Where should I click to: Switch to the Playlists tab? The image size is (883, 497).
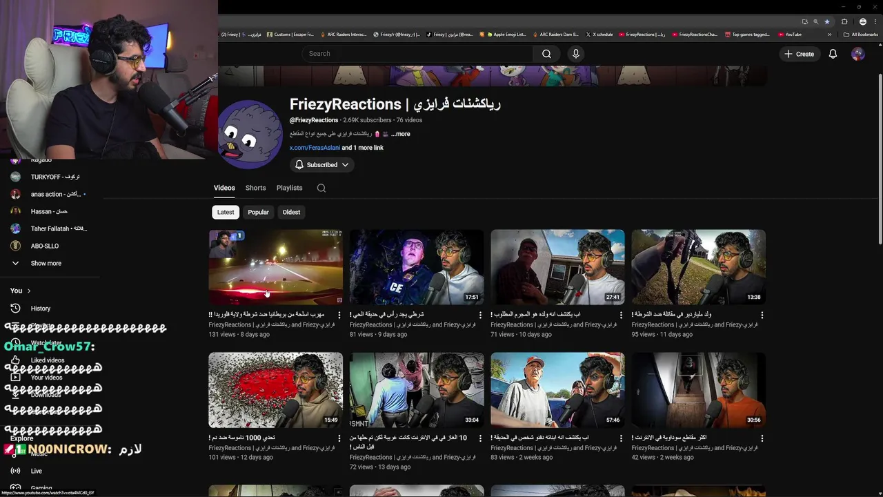point(289,188)
